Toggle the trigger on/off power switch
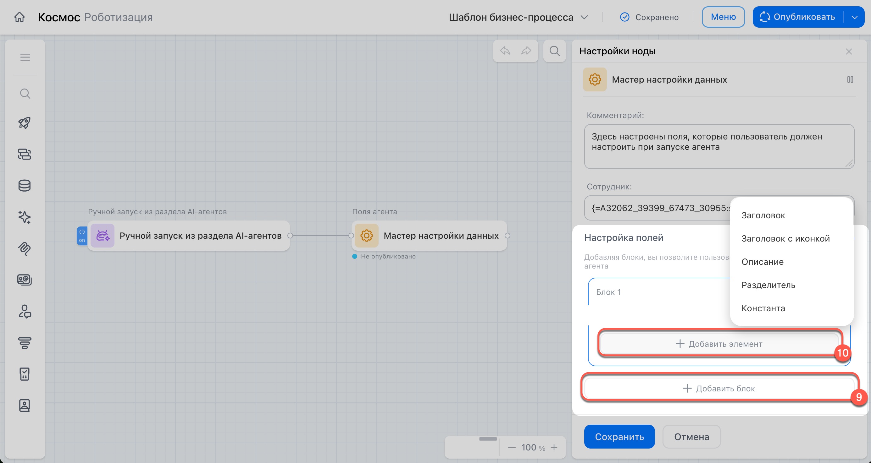871x463 pixels. click(82, 235)
